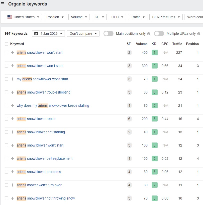Open the Position filter dropdown

point(55,17)
